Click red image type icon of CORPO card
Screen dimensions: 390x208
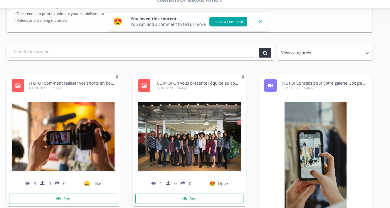click(144, 85)
